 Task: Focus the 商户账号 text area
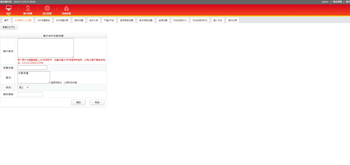tap(45, 48)
